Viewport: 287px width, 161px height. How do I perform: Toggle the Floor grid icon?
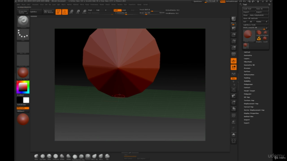tap(233, 61)
